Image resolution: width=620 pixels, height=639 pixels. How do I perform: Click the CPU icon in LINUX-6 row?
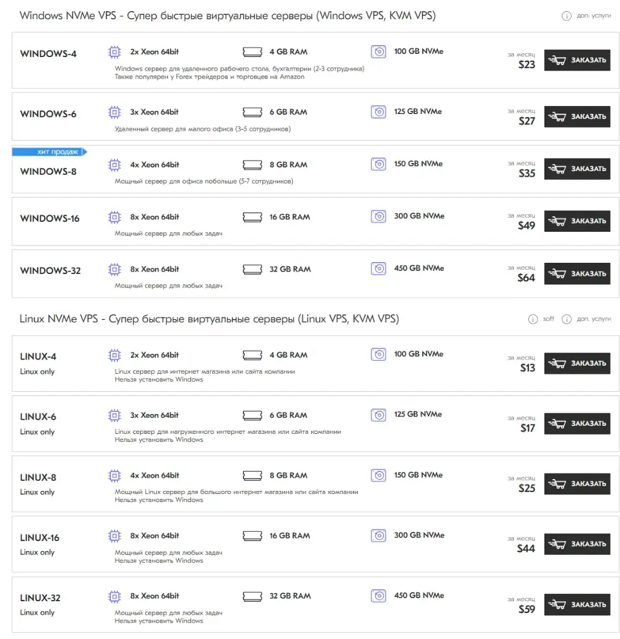pos(114,415)
